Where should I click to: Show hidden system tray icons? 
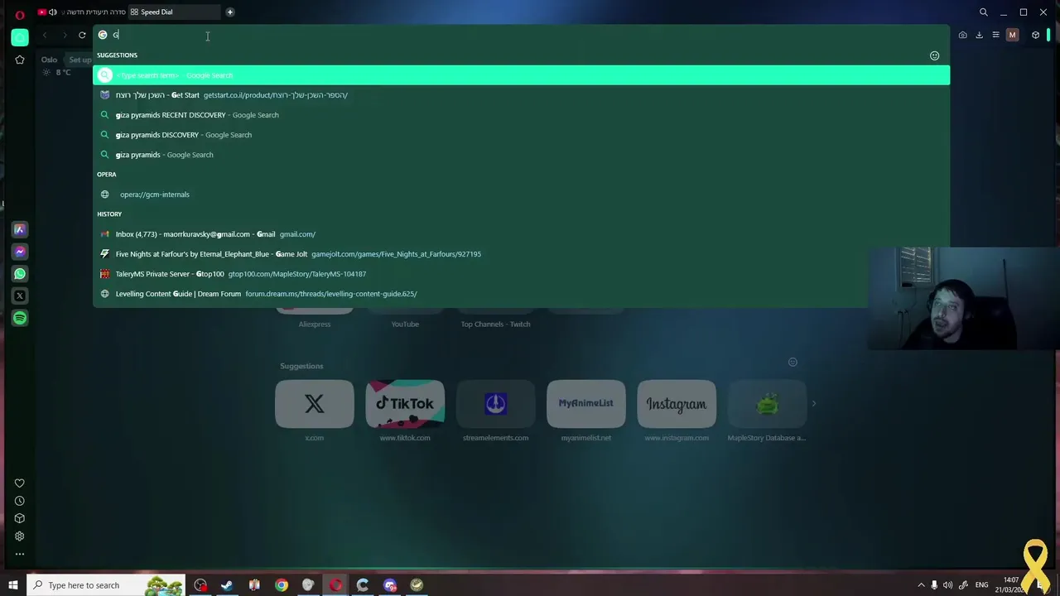point(921,585)
